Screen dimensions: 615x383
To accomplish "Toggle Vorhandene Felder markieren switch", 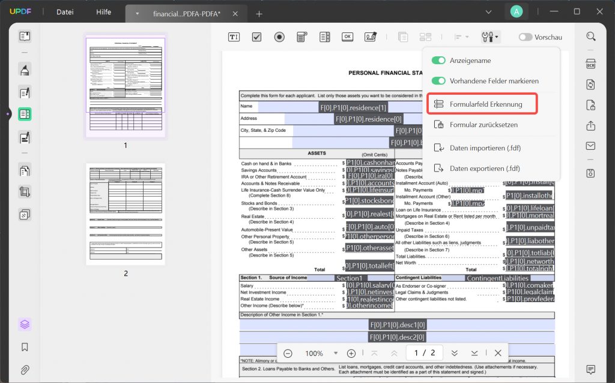I will (439, 81).
